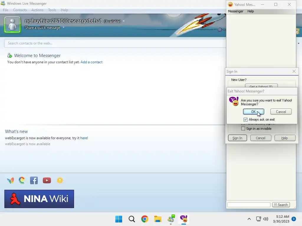Confirm exit with OK button
Screen dimensions: 302x226
pyautogui.click(x=253, y=112)
